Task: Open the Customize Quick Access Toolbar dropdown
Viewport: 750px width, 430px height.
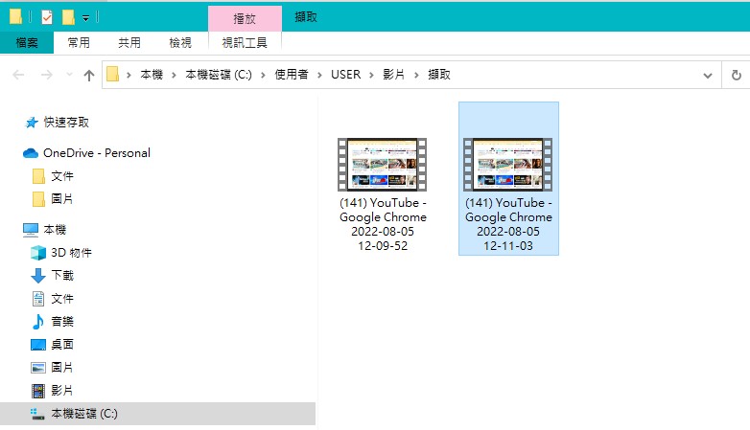Action: click(85, 18)
